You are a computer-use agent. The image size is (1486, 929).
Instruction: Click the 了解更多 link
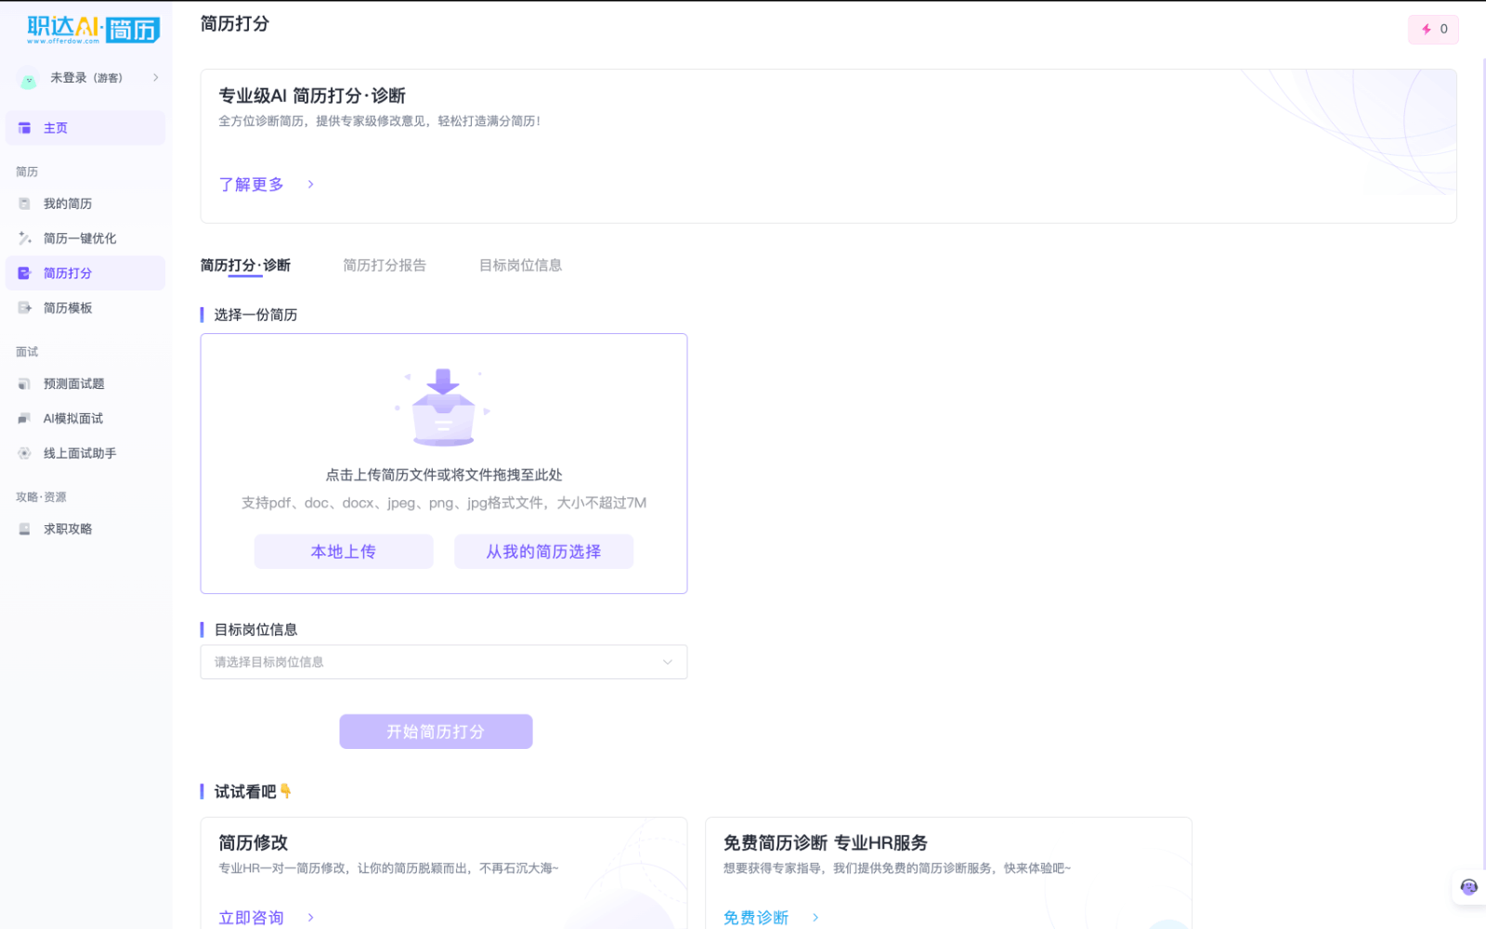click(x=252, y=185)
